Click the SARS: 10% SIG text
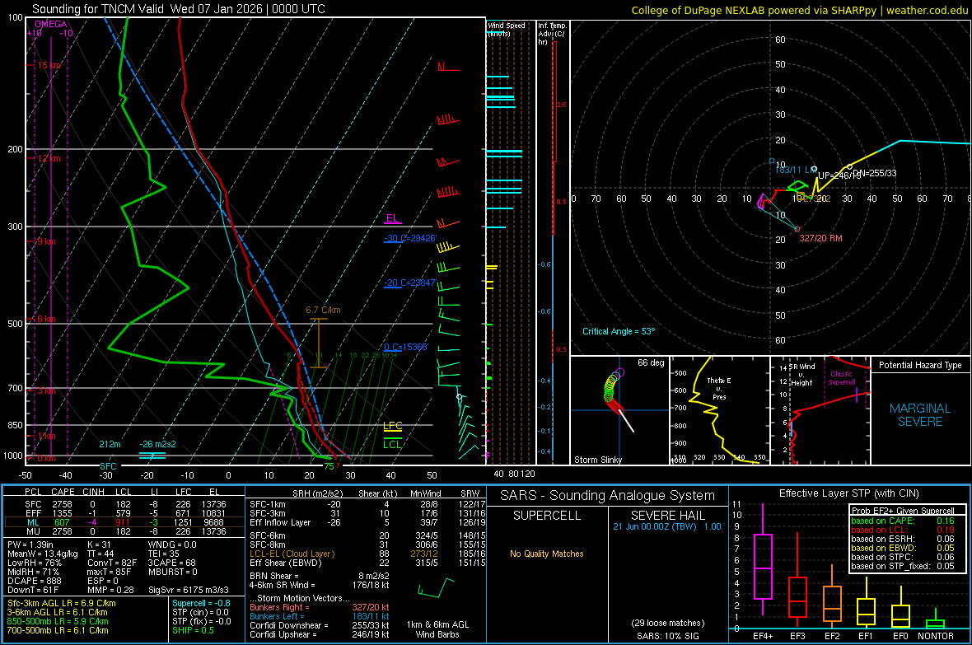The height and width of the screenshot is (645, 972). tap(667, 636)
